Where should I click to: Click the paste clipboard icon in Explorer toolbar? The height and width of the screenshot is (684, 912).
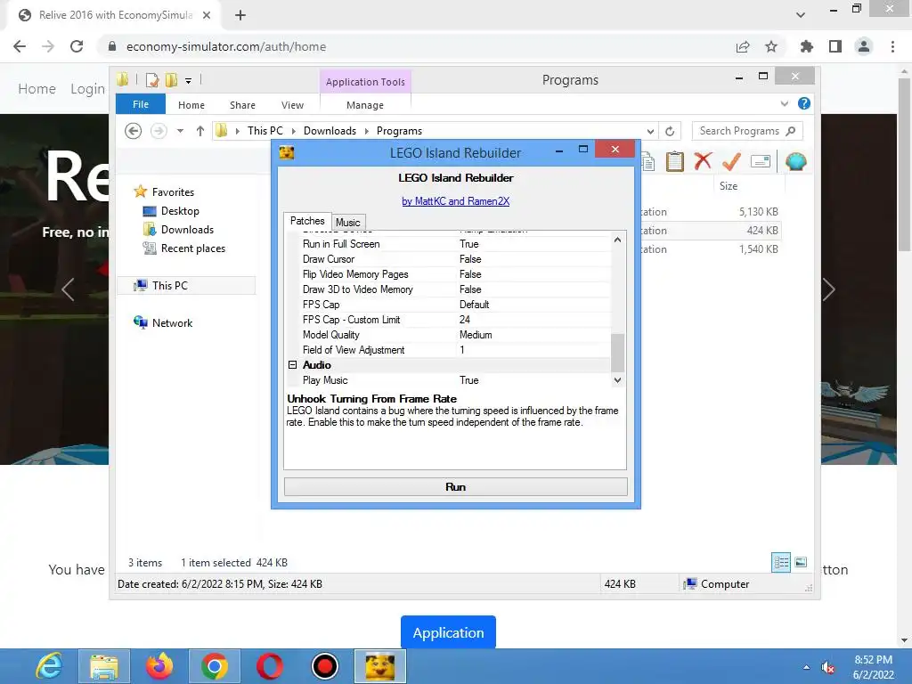[x=675, y=161]
